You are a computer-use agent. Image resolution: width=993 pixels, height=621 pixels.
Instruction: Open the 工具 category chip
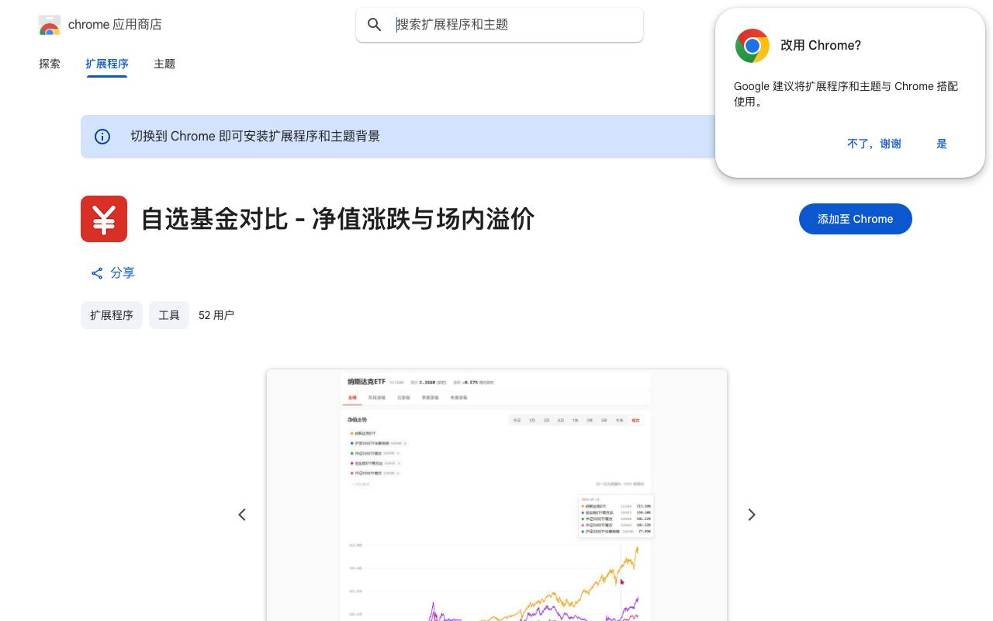(169, 315)
